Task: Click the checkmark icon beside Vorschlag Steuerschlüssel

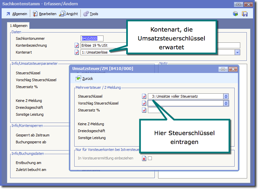Action: [x=144, y=103]
